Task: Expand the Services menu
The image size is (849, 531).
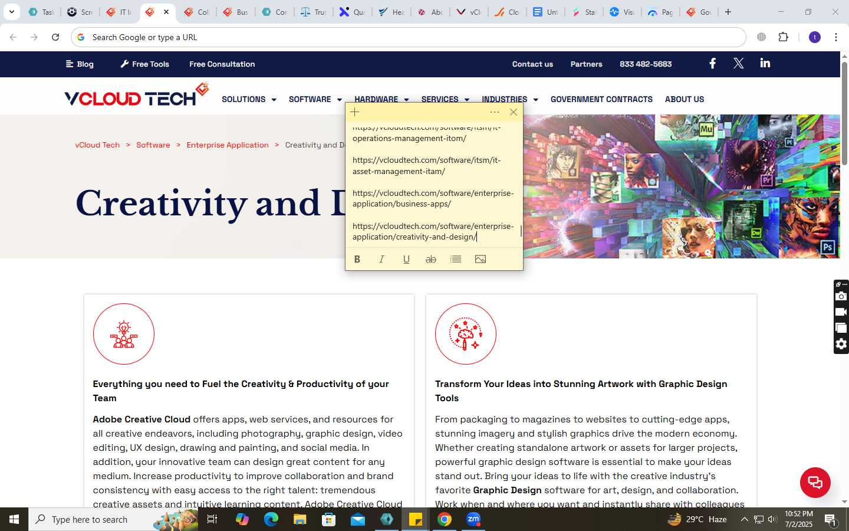Action: [445, 99]
